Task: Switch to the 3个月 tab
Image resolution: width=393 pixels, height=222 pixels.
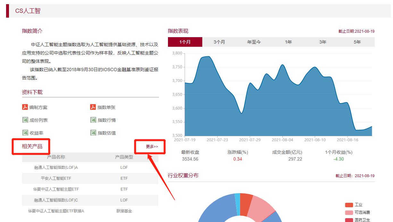Action: click(219, 42)
